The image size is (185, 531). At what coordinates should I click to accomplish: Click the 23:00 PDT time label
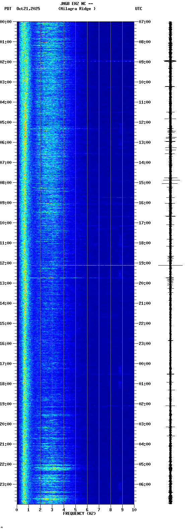pyautogui.click(x=6, y=484)
